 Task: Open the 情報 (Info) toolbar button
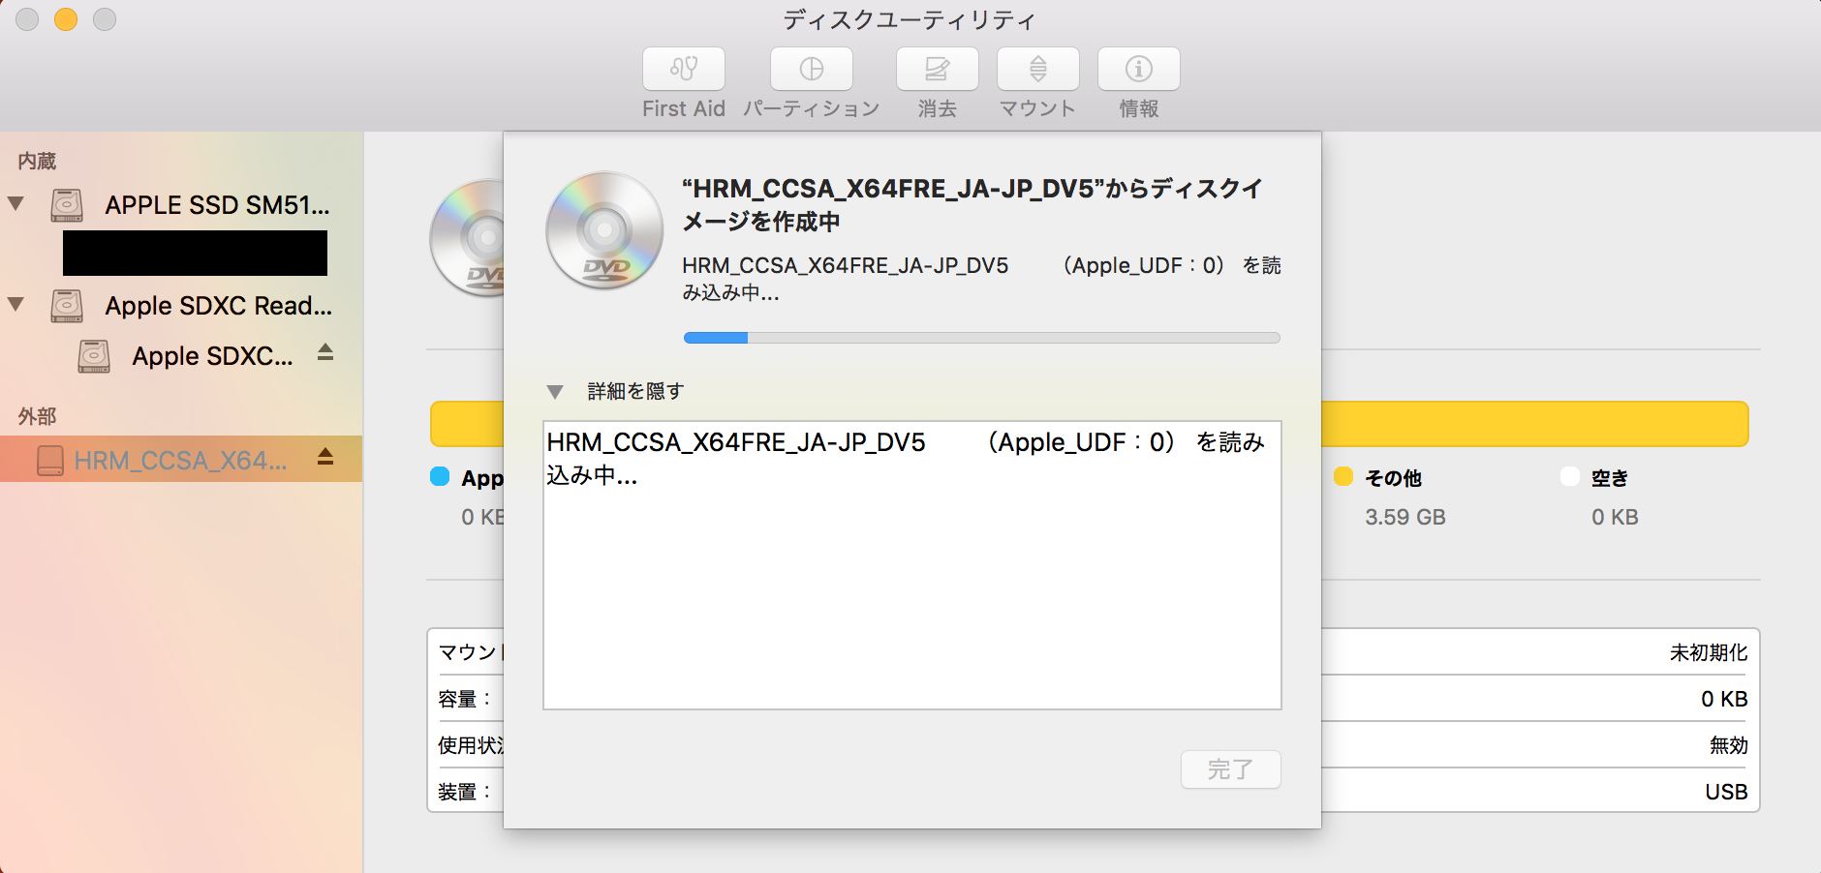point(1138,69)
